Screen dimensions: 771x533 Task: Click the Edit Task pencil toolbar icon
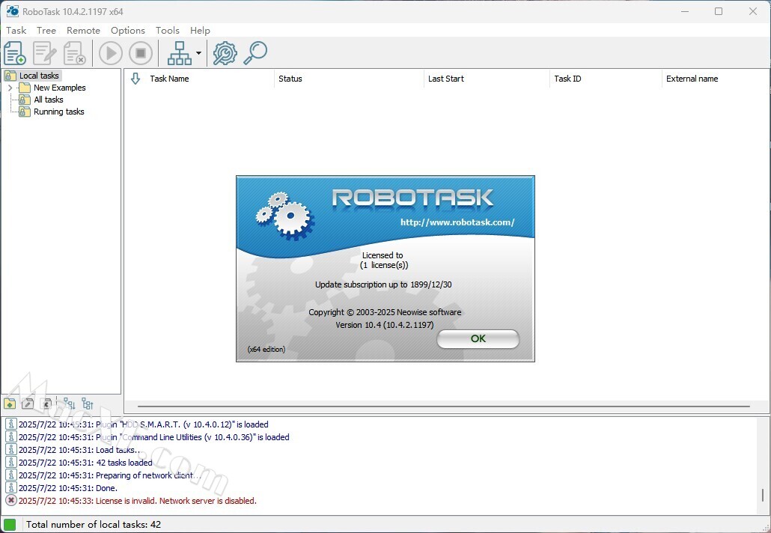point(44,53)
